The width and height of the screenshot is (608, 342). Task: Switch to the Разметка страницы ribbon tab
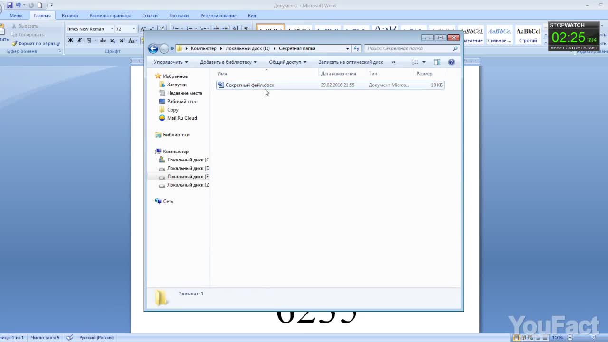110,16
